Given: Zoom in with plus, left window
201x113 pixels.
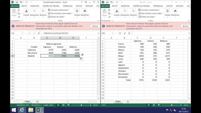Looking at the screenshot, I should click(90, 105).
